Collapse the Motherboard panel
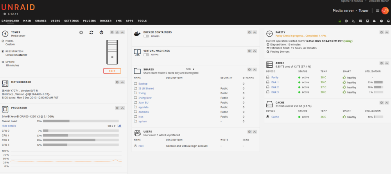The image size is (391, 174). click(x=122, y=82)
